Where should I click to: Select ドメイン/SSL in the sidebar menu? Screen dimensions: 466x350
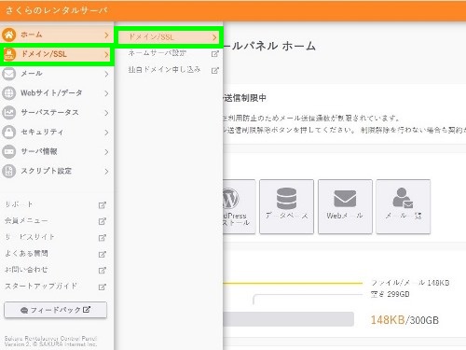point(57,54)
